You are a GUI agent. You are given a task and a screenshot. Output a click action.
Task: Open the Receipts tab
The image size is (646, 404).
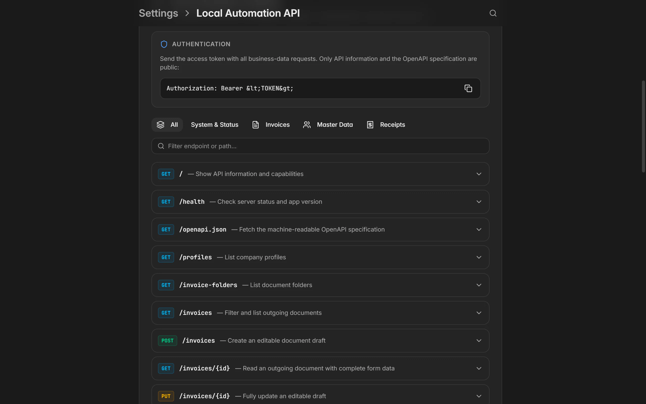pyautogui.click(x=386, y=124)
